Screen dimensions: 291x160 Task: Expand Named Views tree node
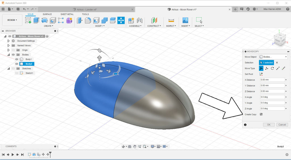pos(8,45)
